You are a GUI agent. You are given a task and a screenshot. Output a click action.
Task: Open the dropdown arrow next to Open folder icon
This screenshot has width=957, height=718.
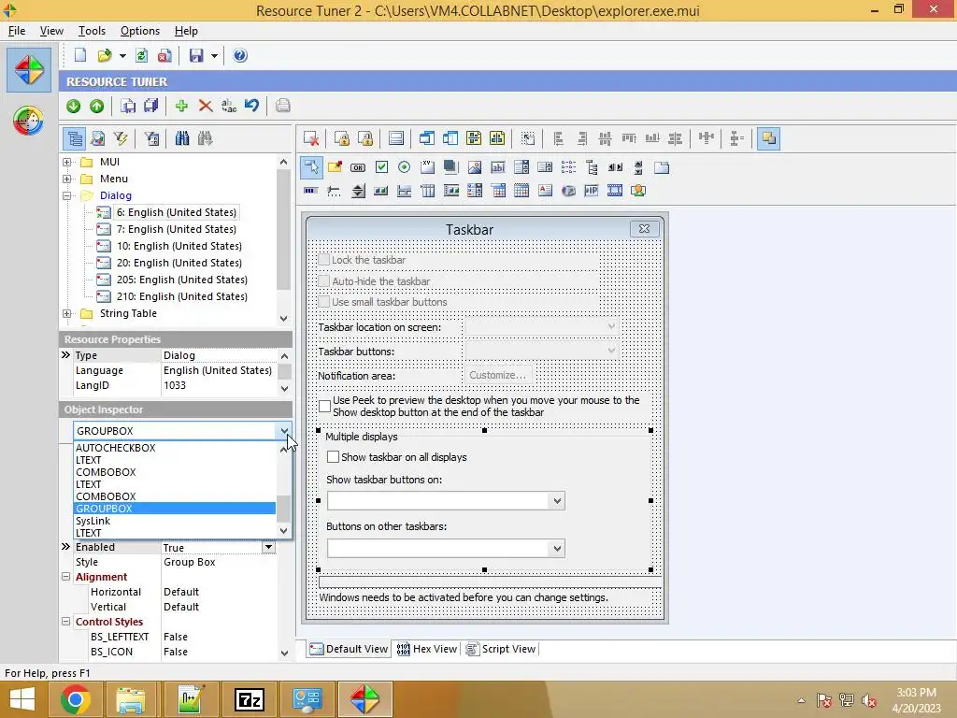tap(122, 55)
